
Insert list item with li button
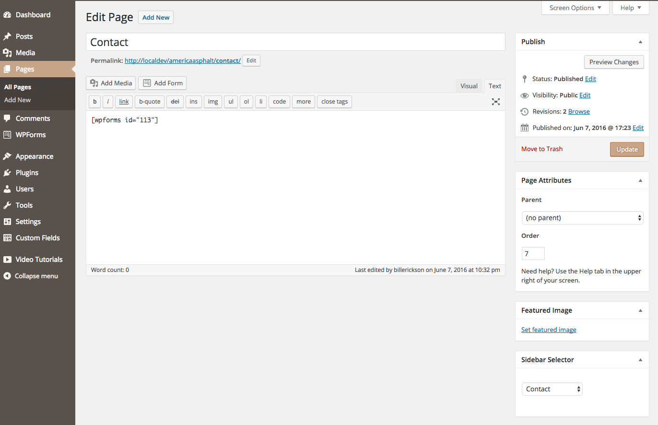(261, 102)
